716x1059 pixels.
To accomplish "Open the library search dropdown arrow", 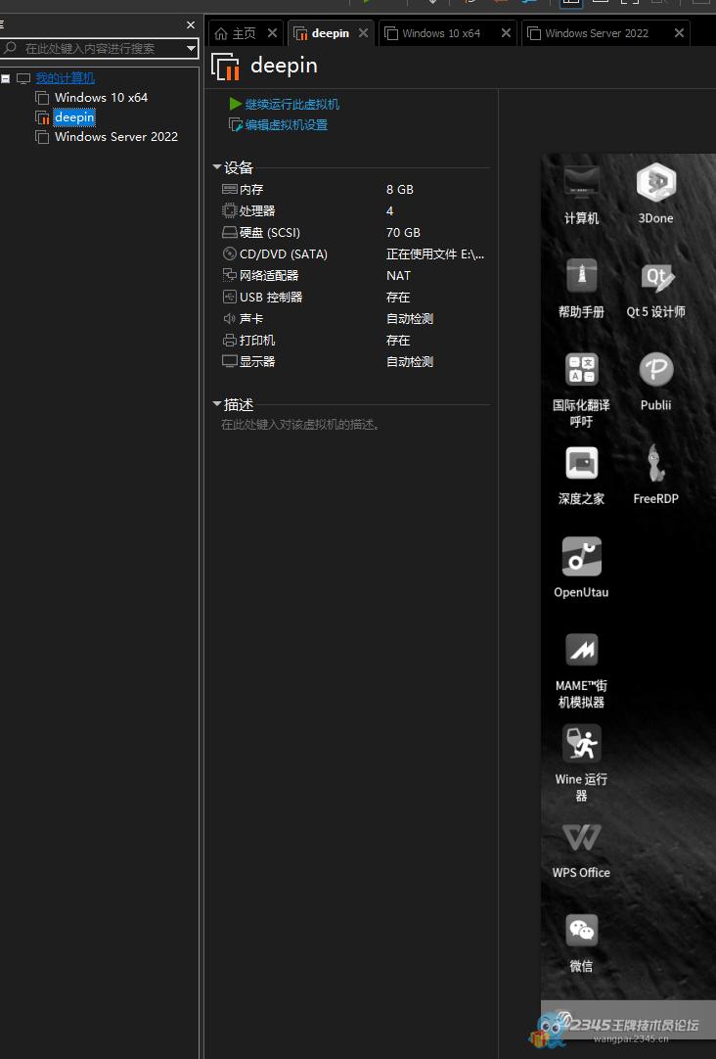I will 191,48.
